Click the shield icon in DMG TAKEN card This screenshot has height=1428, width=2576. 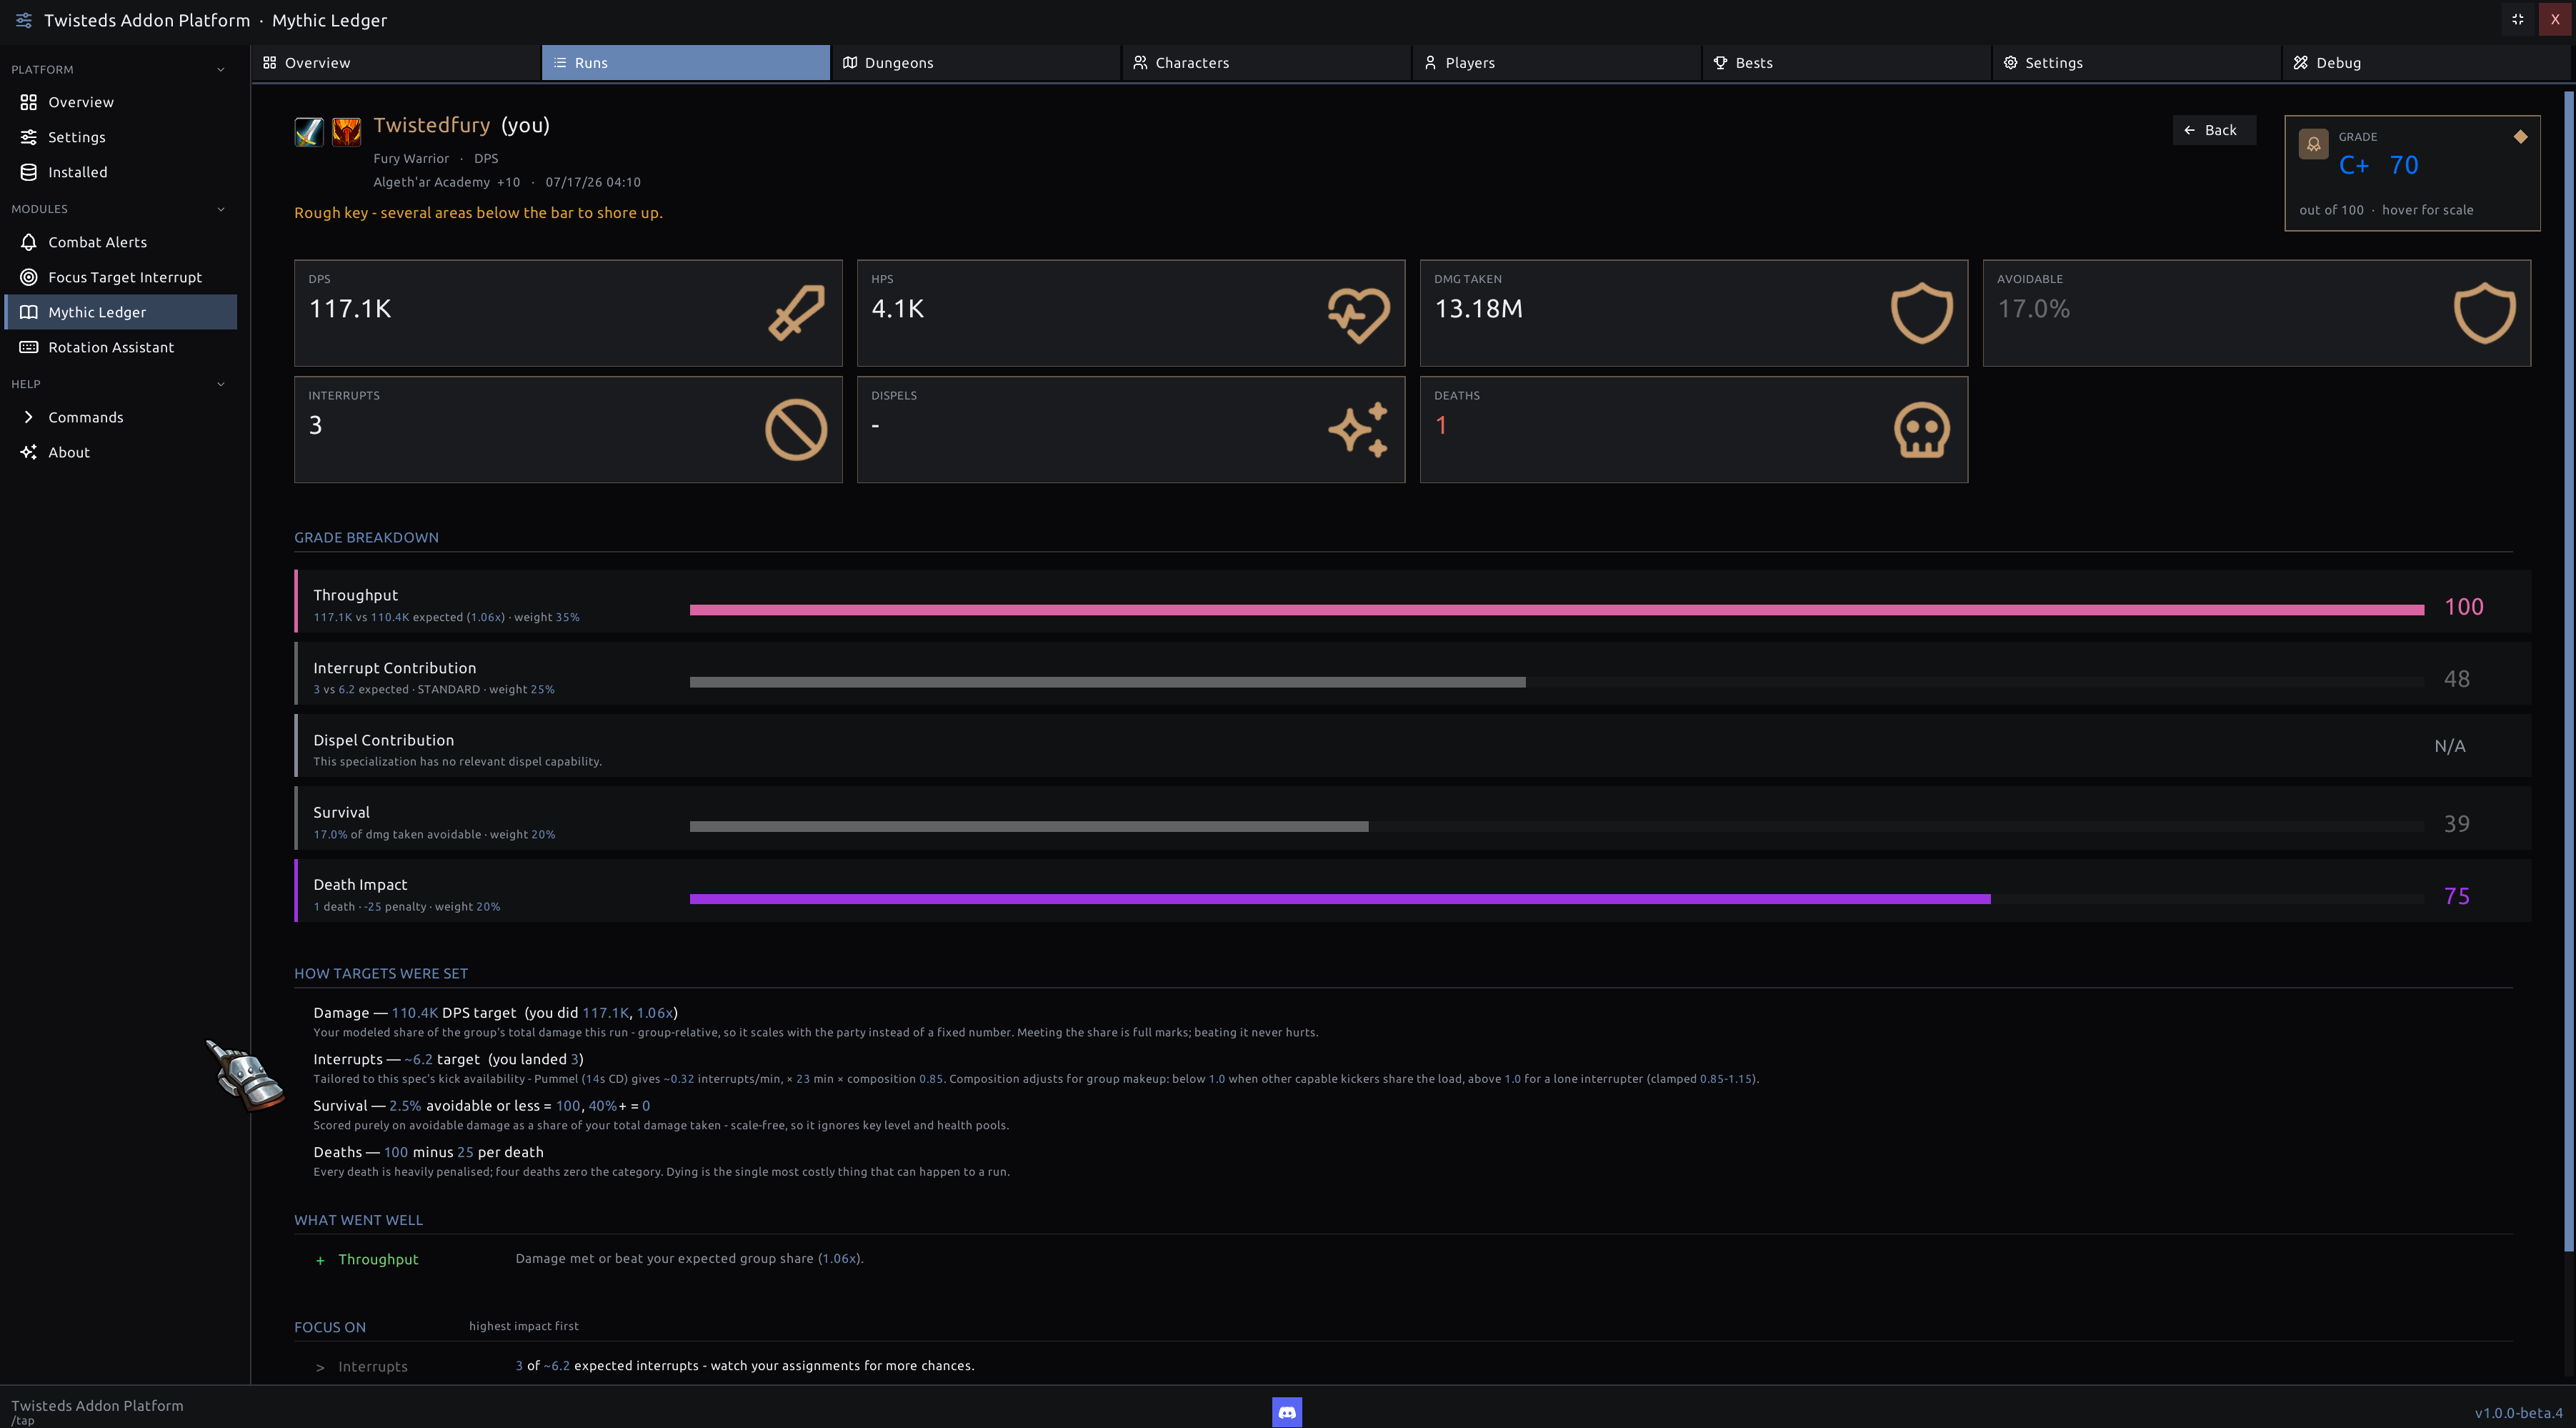pos(1921,313)
